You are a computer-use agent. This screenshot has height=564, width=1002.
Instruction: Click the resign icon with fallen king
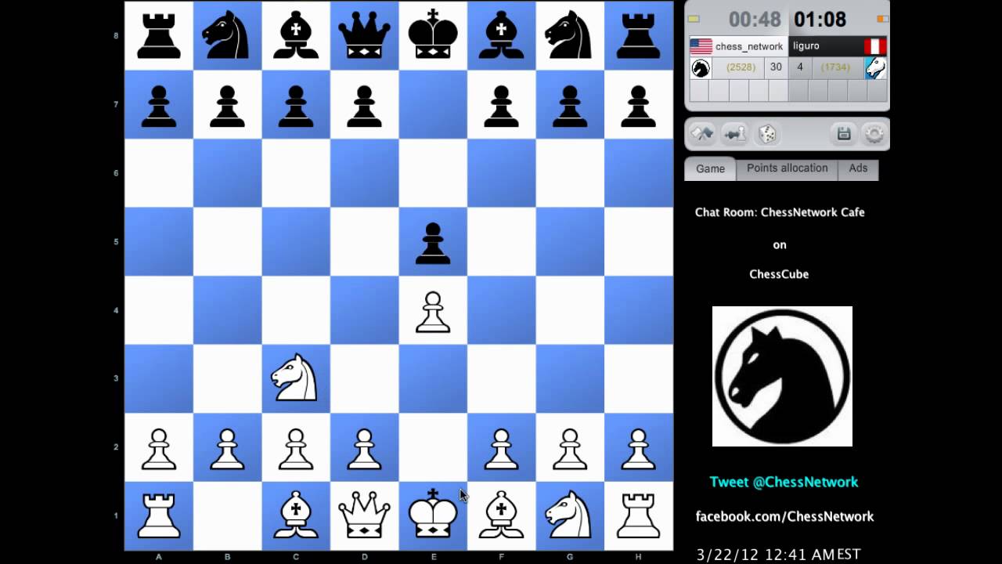pyautogui.click(x=734, y=134)
